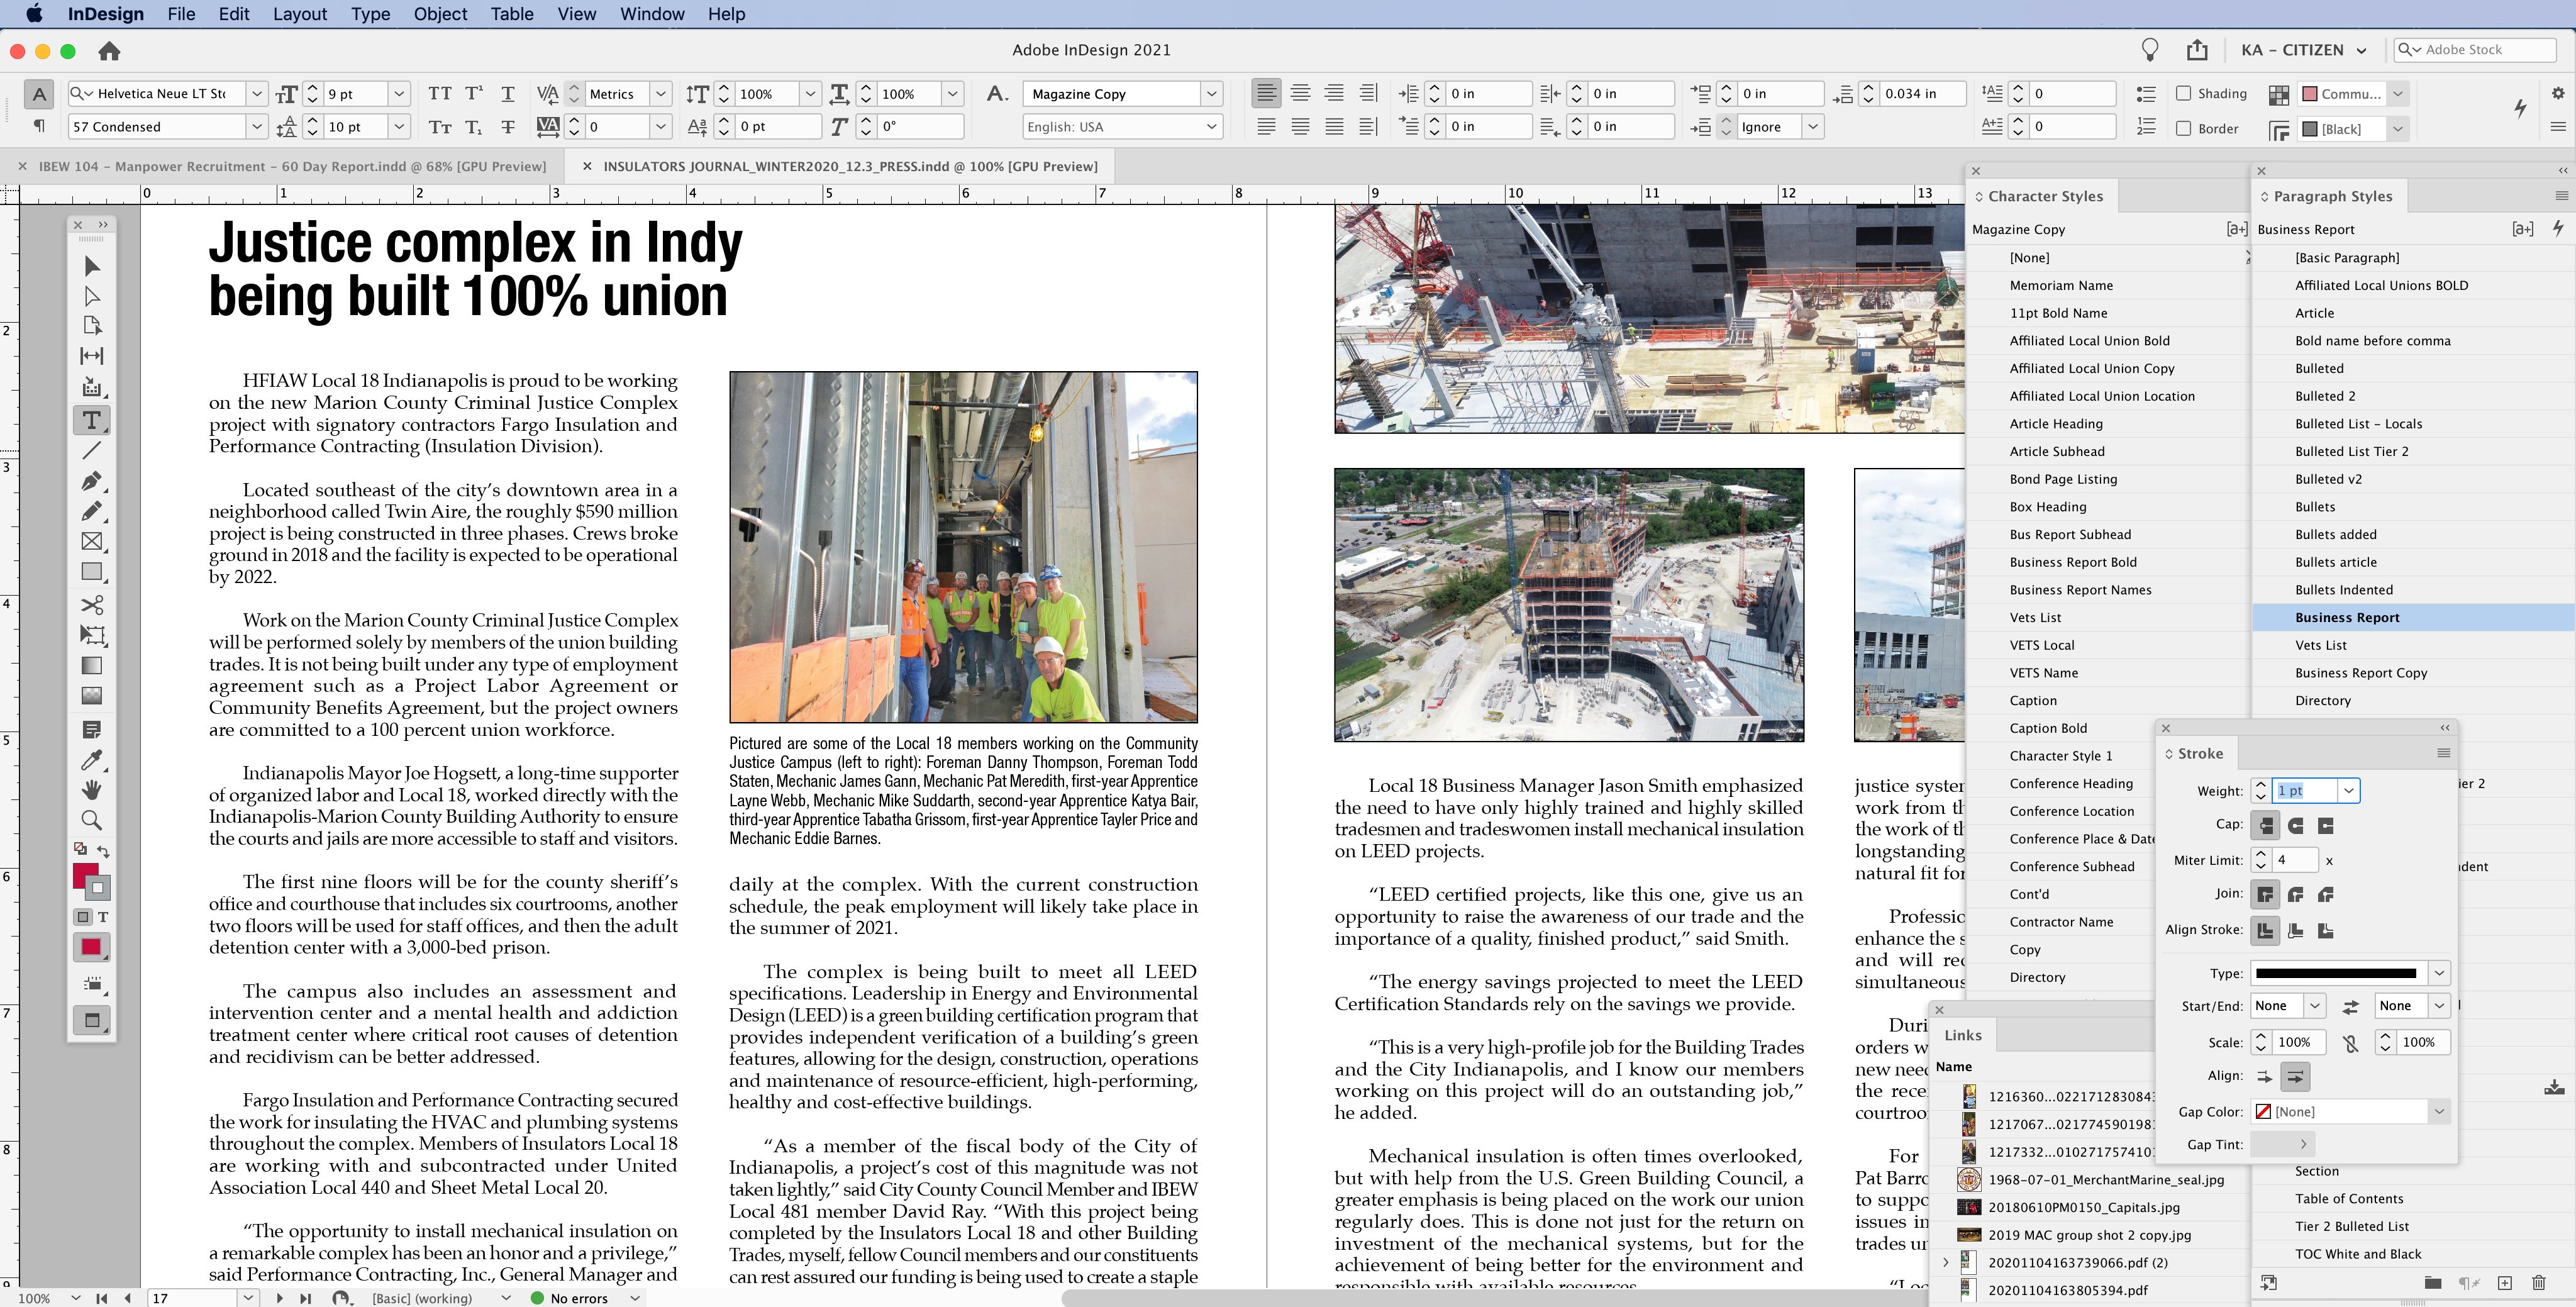This screenshot has width=2576, height=1307.
Task: Click the Home icon in the title bar
Action: tap(109, 50)
